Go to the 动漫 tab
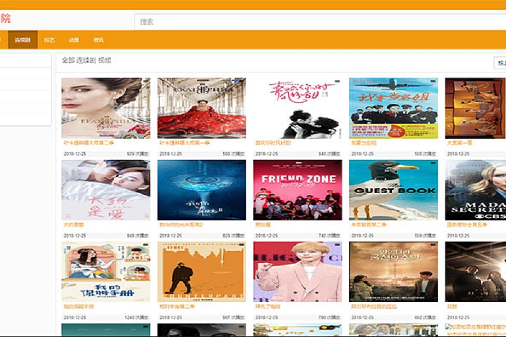Viewport: 506px width, 337px height. (74, 40)
